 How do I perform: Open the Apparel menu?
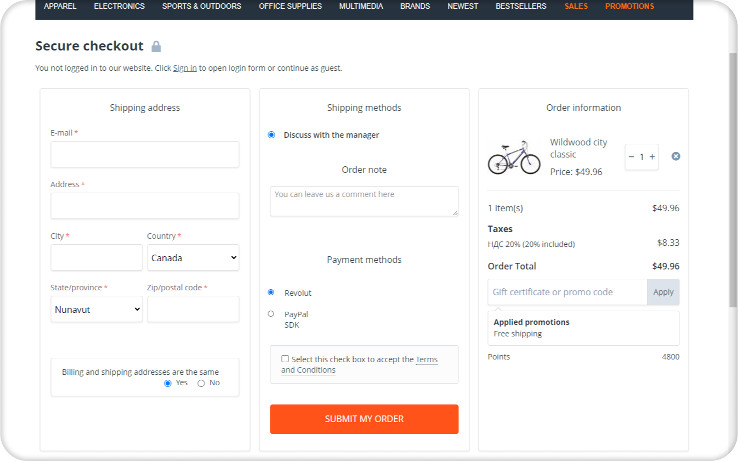coord(60,7)
